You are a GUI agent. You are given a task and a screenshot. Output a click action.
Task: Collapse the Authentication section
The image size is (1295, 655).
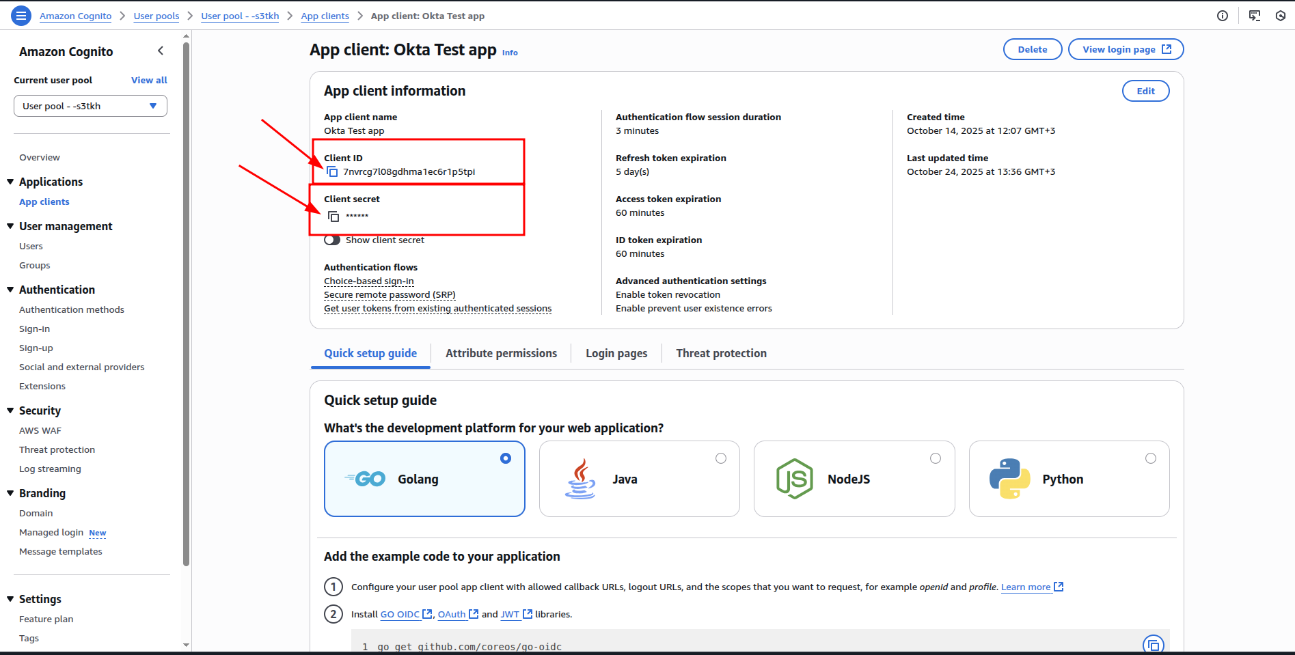coord(10,290)
